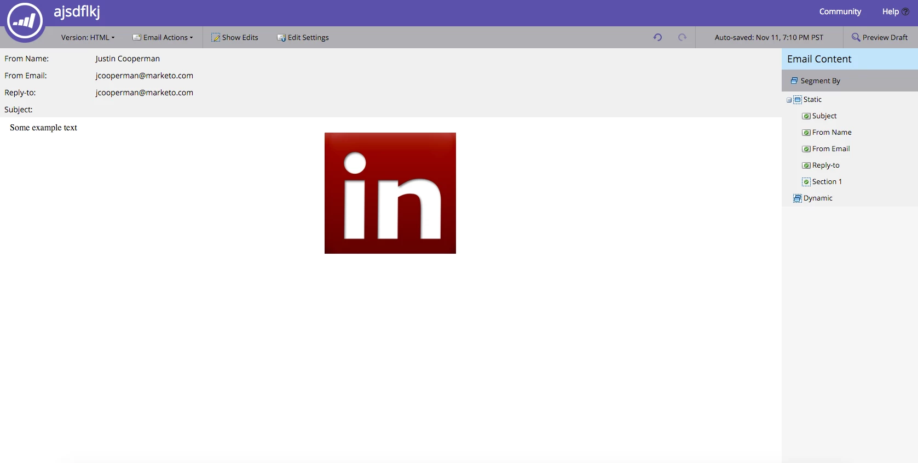Screen dimensions: 918x463
Task: Click the Static folder icon
Action: click(x=798, y=100)
